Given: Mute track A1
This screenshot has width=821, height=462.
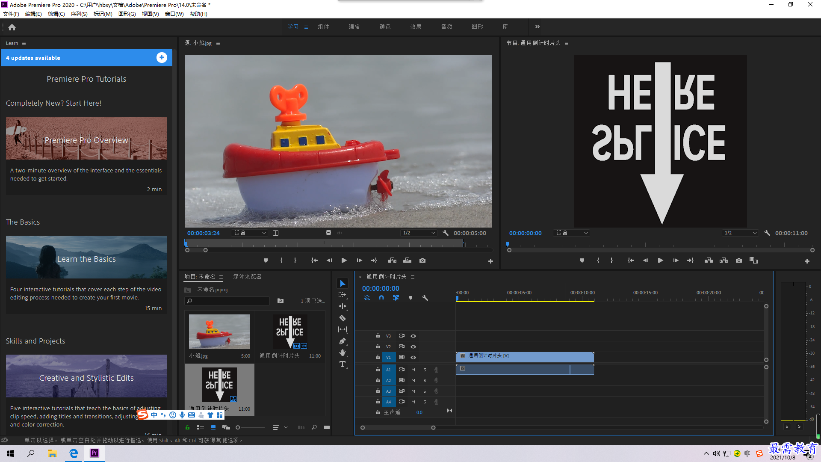Looking at the screenshot, I should tap(413, 370).
